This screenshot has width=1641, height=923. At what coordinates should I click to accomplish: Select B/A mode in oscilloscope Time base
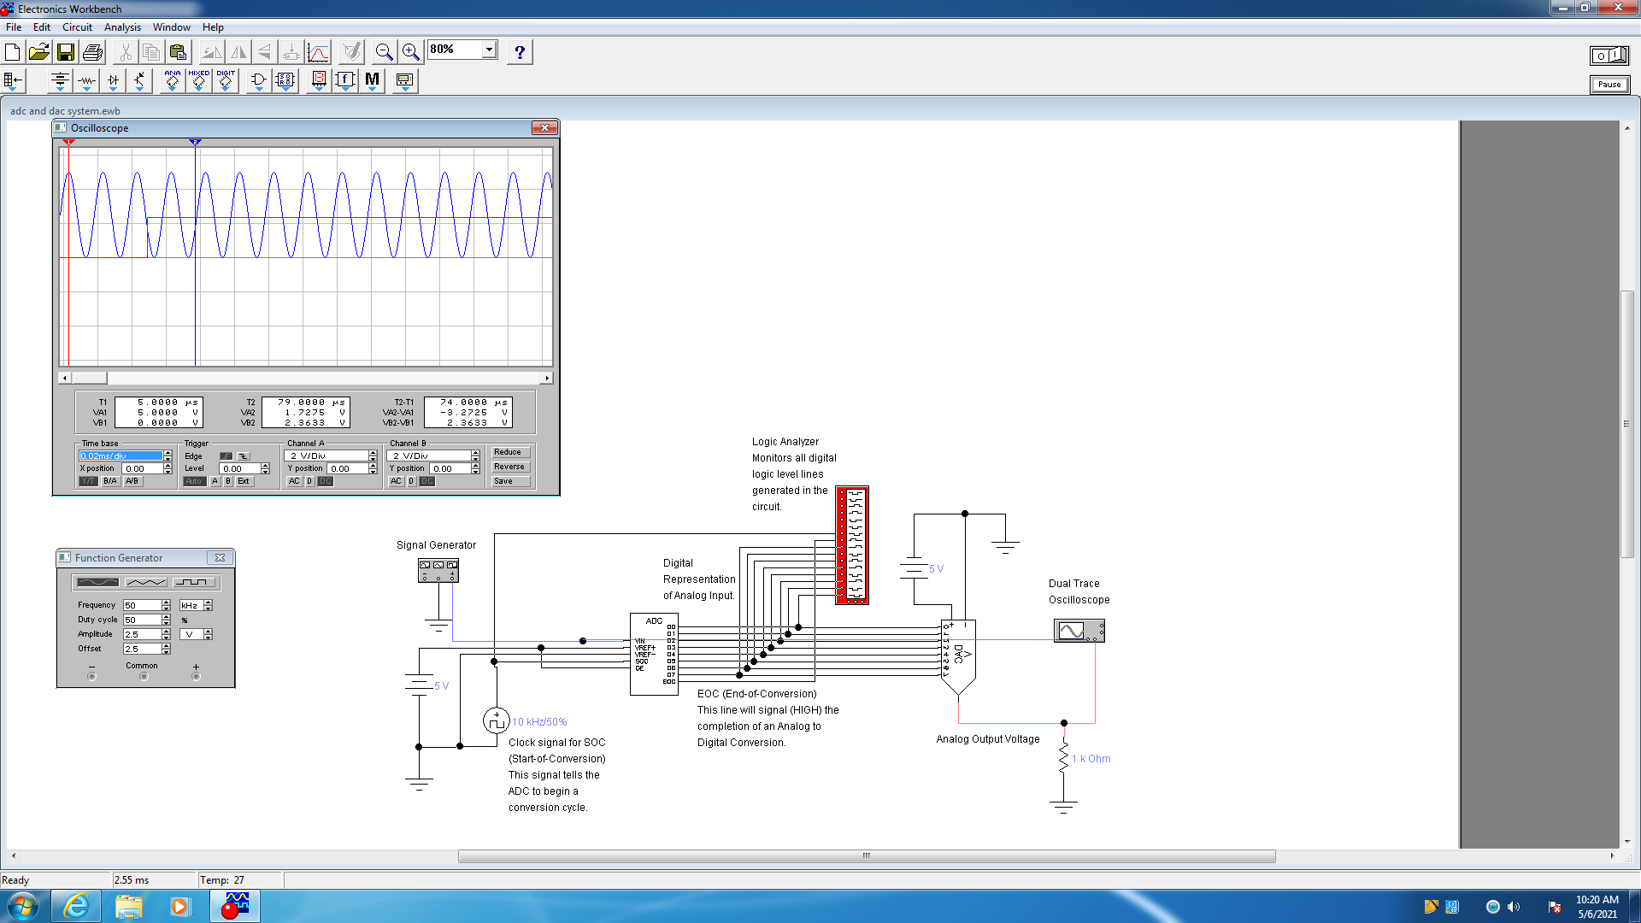(x=110, y=481)
